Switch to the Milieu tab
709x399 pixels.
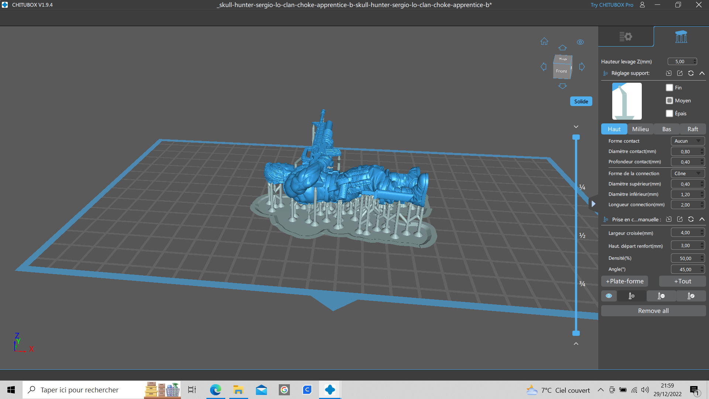point(640,129)
